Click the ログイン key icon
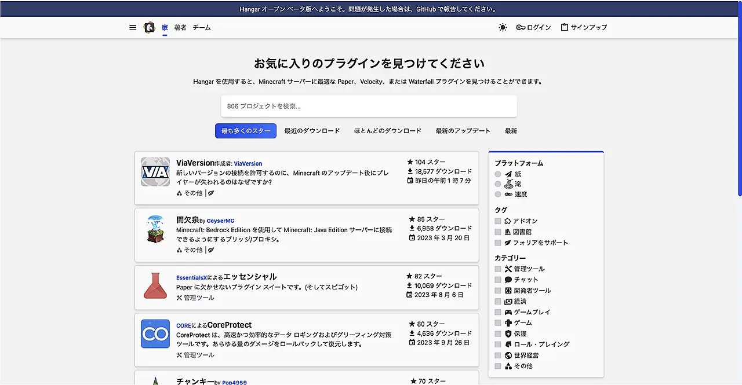Image resolution: width=742 pixels, height=385 pixels. (x=521, y=27)
